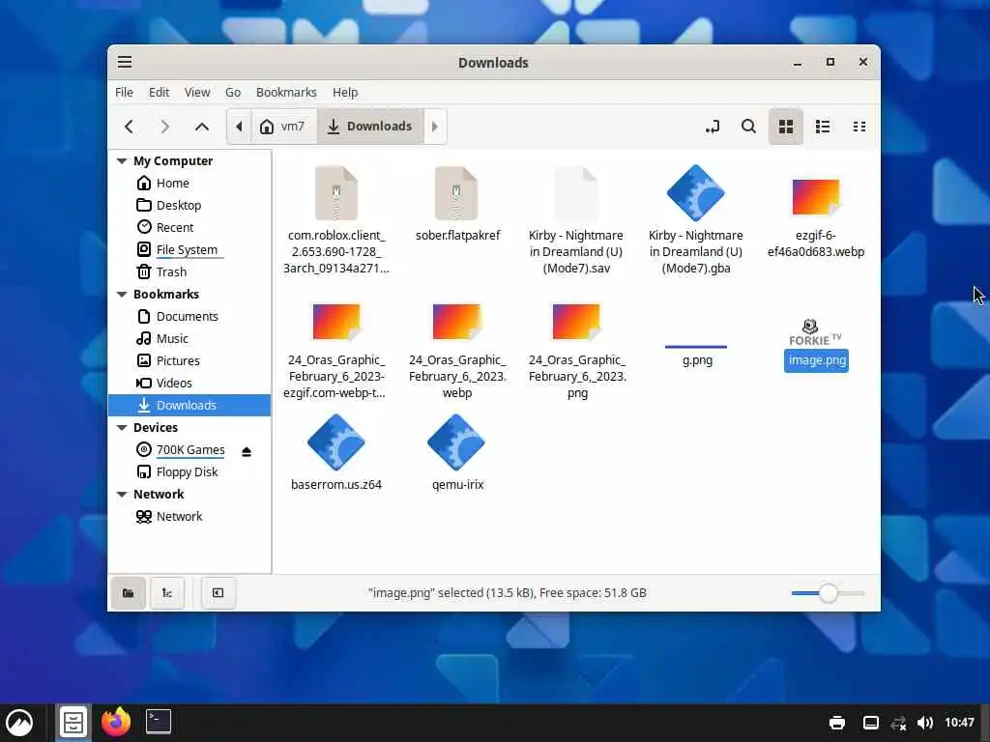The width and height of the screenshot is (990, 742).
Task: Select 24_Oras_Graphic_February_6,_2023.webp file
Action: (457, 350)
